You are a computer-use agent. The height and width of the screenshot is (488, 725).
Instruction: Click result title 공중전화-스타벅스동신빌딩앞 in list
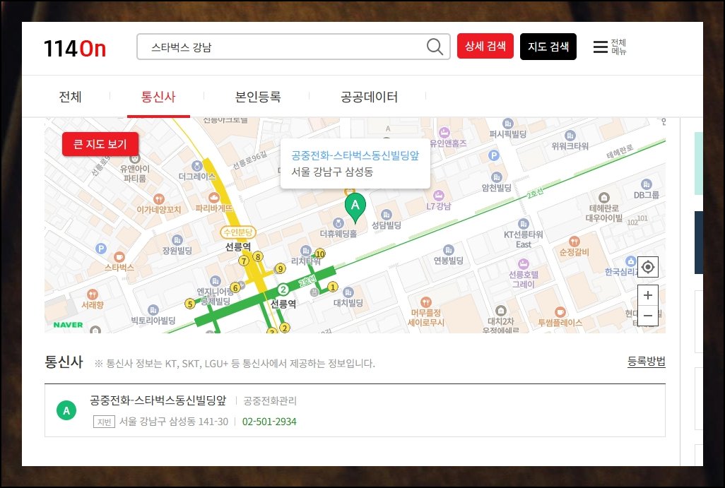(x=158, y=400)
